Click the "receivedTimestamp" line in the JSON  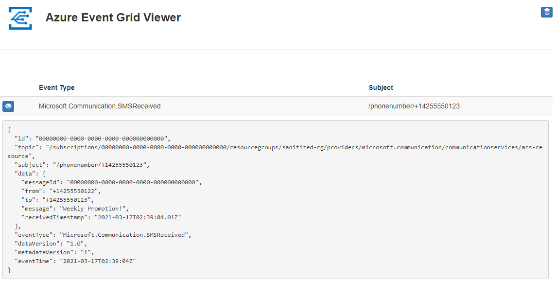coord(102,217)
